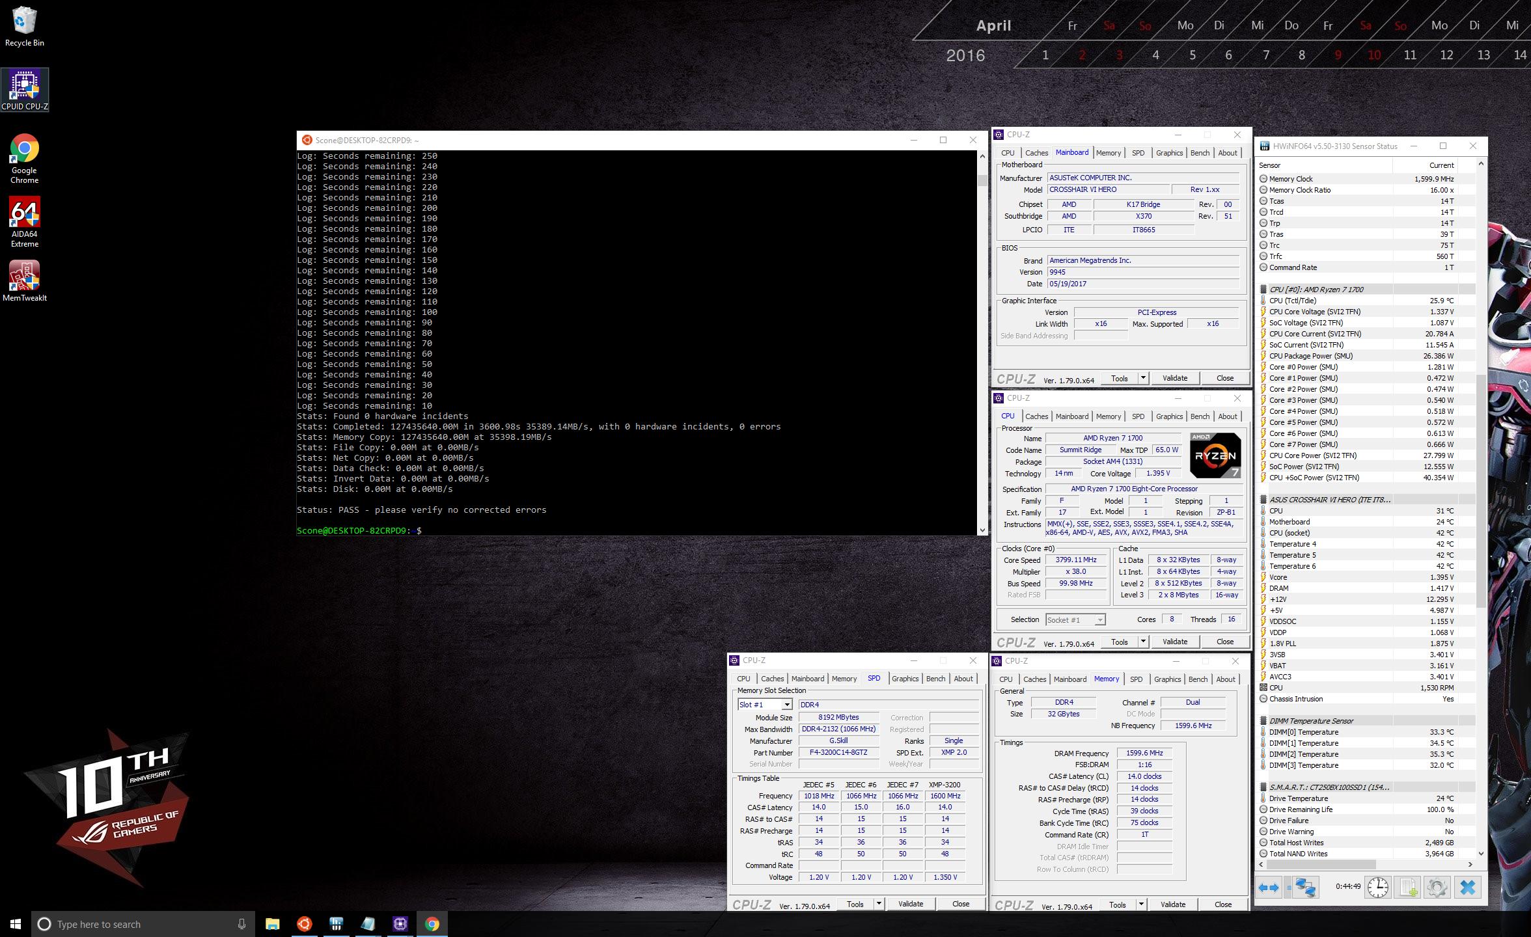Select the CPUID CPU-Z desktop shortcut
1531x937 pixels.
[x=25, y=90]
